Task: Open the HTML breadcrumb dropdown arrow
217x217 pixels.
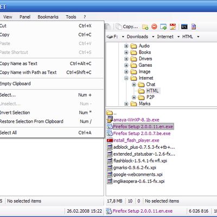Action: pos(198,37)
